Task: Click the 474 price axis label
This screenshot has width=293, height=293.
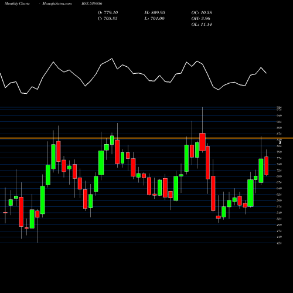Action: (x=280, y=231)
